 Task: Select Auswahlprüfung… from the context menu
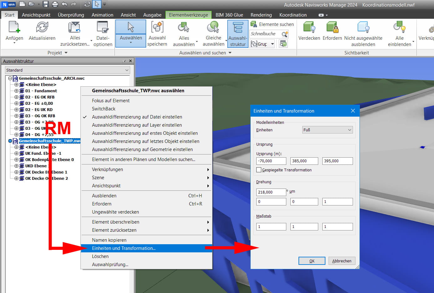click(x=146, y=265)
